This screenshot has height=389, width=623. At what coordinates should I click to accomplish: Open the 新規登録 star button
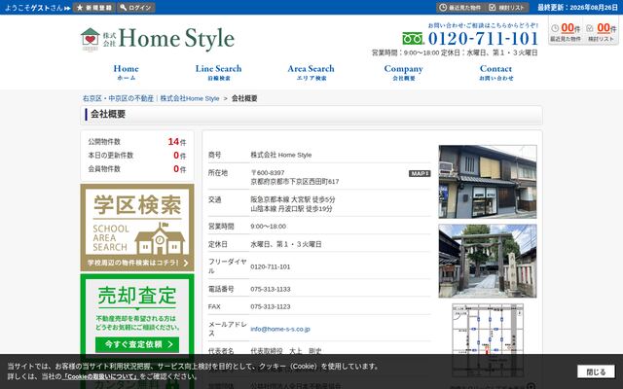click(x=94, y=8)
